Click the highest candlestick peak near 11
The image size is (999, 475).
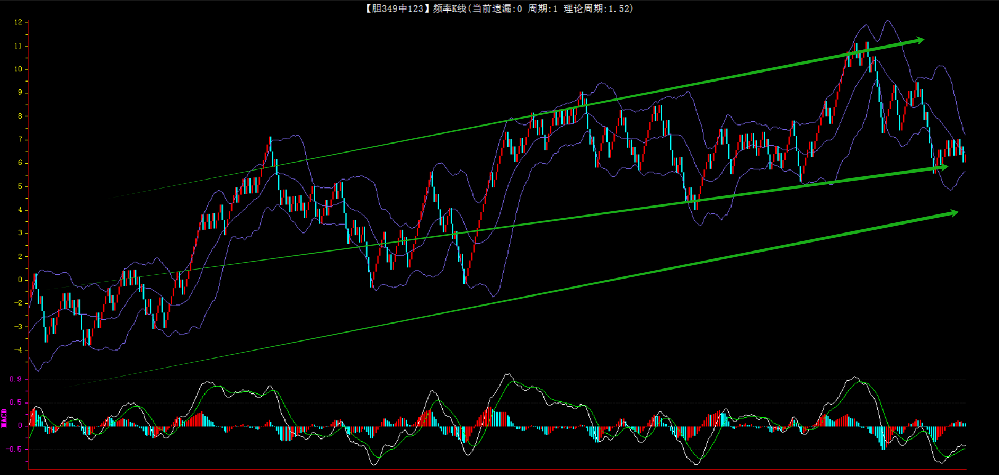(867, 49)
